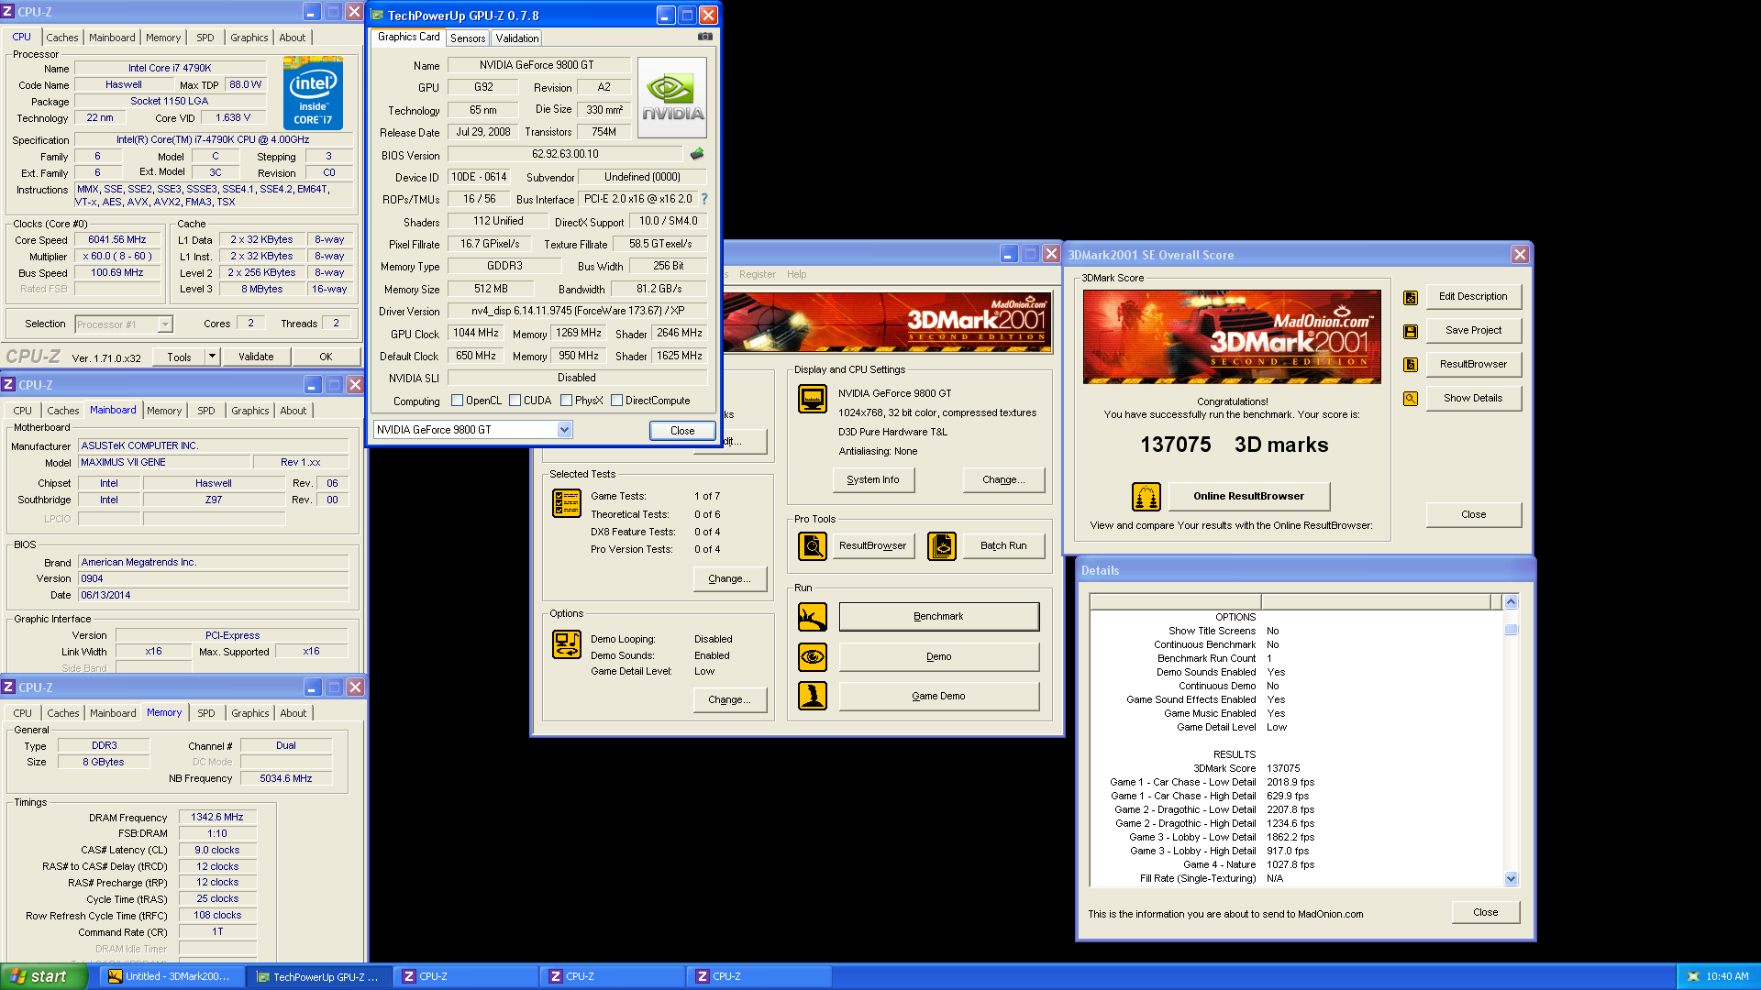This screenshot has height=990, width=1761.
Task: Open the Windows Start menu
Action: point(44,976)
